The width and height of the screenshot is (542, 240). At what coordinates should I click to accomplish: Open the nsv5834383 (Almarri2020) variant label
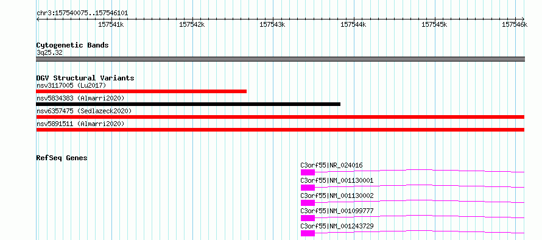coord(80,98)
